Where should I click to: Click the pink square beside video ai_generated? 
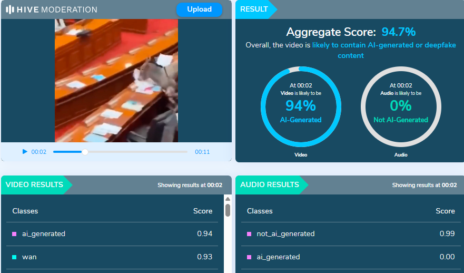coord(15,233)
